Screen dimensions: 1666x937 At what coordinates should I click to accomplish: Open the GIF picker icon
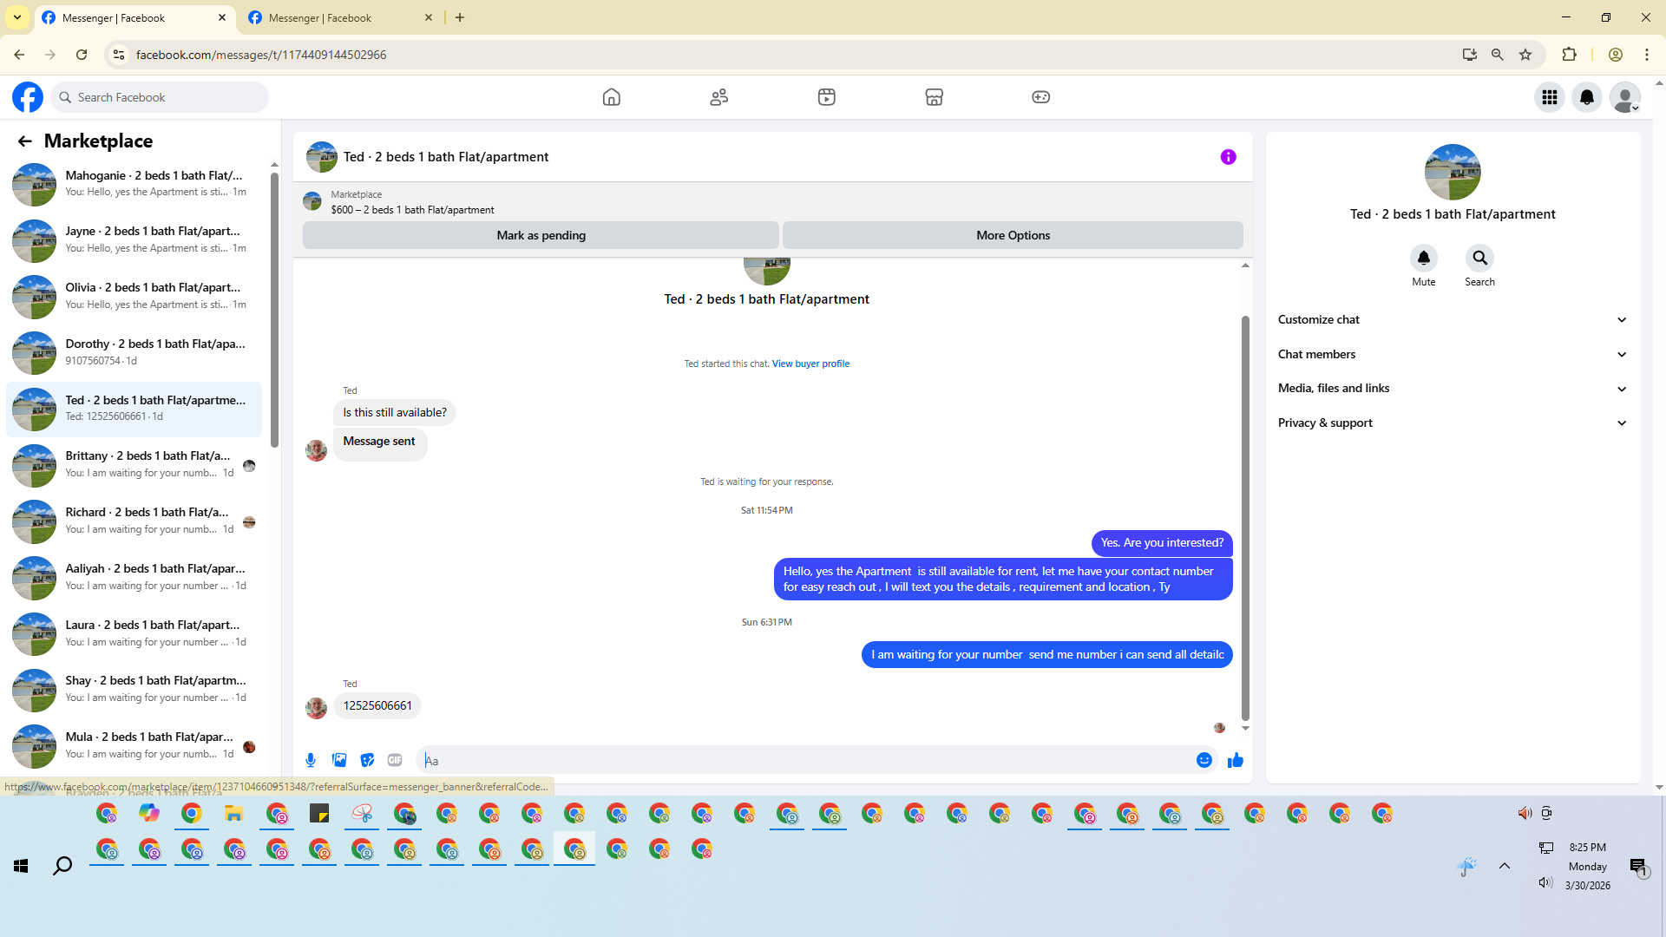coord(395,761)
